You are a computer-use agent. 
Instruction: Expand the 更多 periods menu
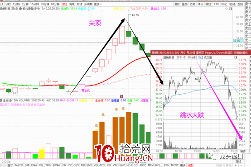point(98,4)
